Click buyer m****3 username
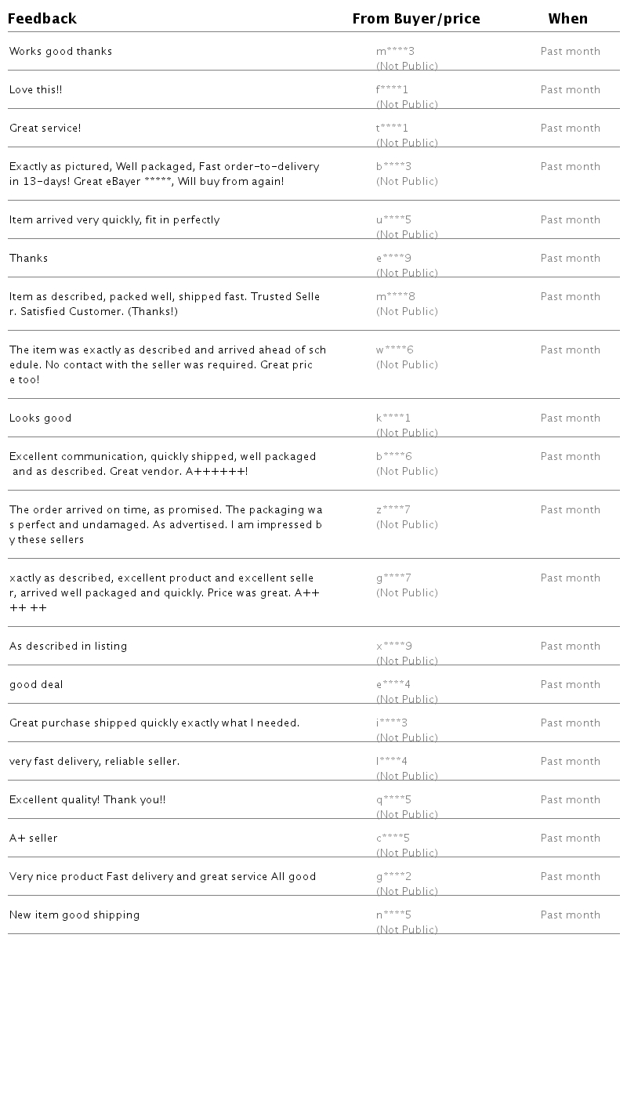 tap(395, 52)
